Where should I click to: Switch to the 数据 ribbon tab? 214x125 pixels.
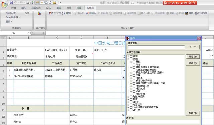pos(59,8)
